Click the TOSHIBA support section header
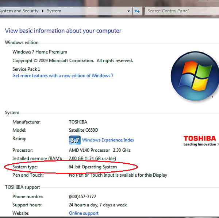 23,187
